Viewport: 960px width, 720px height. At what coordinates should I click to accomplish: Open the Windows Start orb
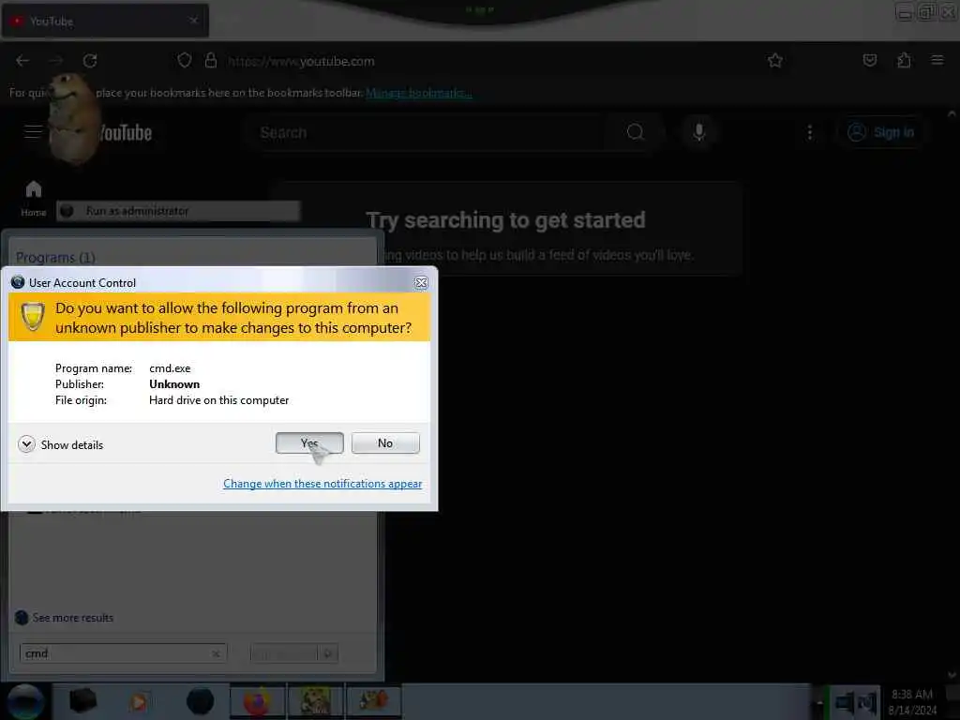point(25,701)
